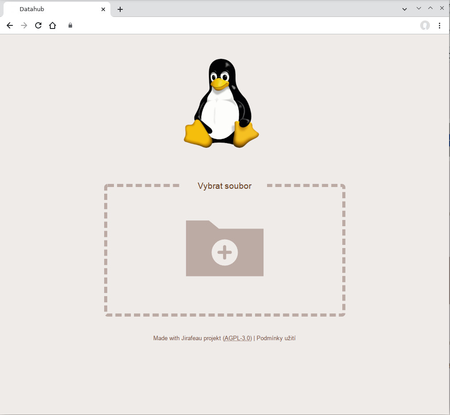This screenshot has width=450, height=415.
Task: Open the browser home page
Action: pos(53,25)
